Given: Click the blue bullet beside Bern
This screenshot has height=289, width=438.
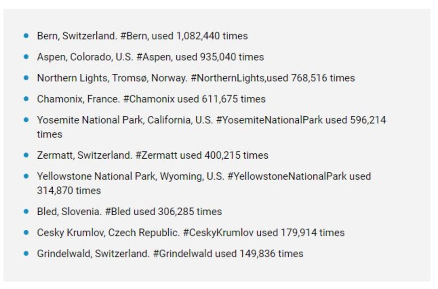Looking at the screenshot, I should (26, 35).
